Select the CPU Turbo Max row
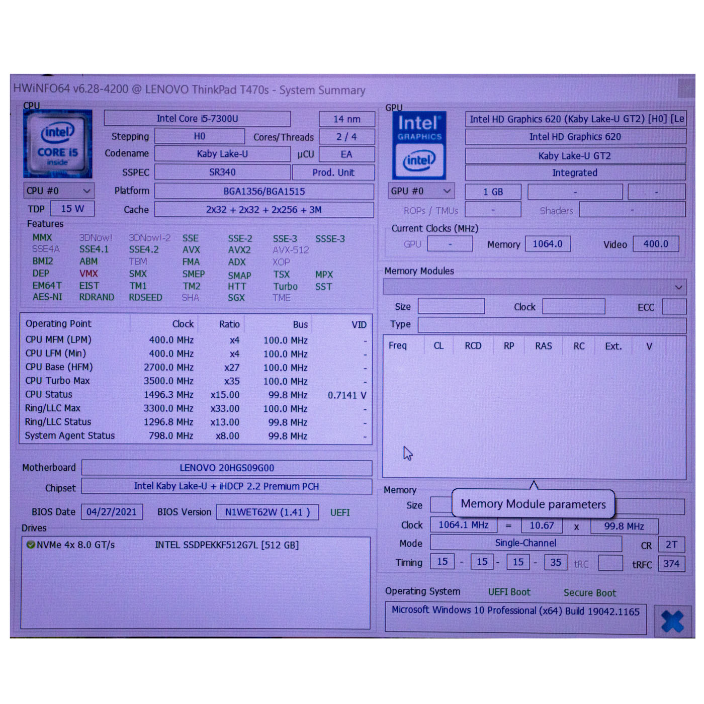Viewport: 704px width, 704px height. 196,381
